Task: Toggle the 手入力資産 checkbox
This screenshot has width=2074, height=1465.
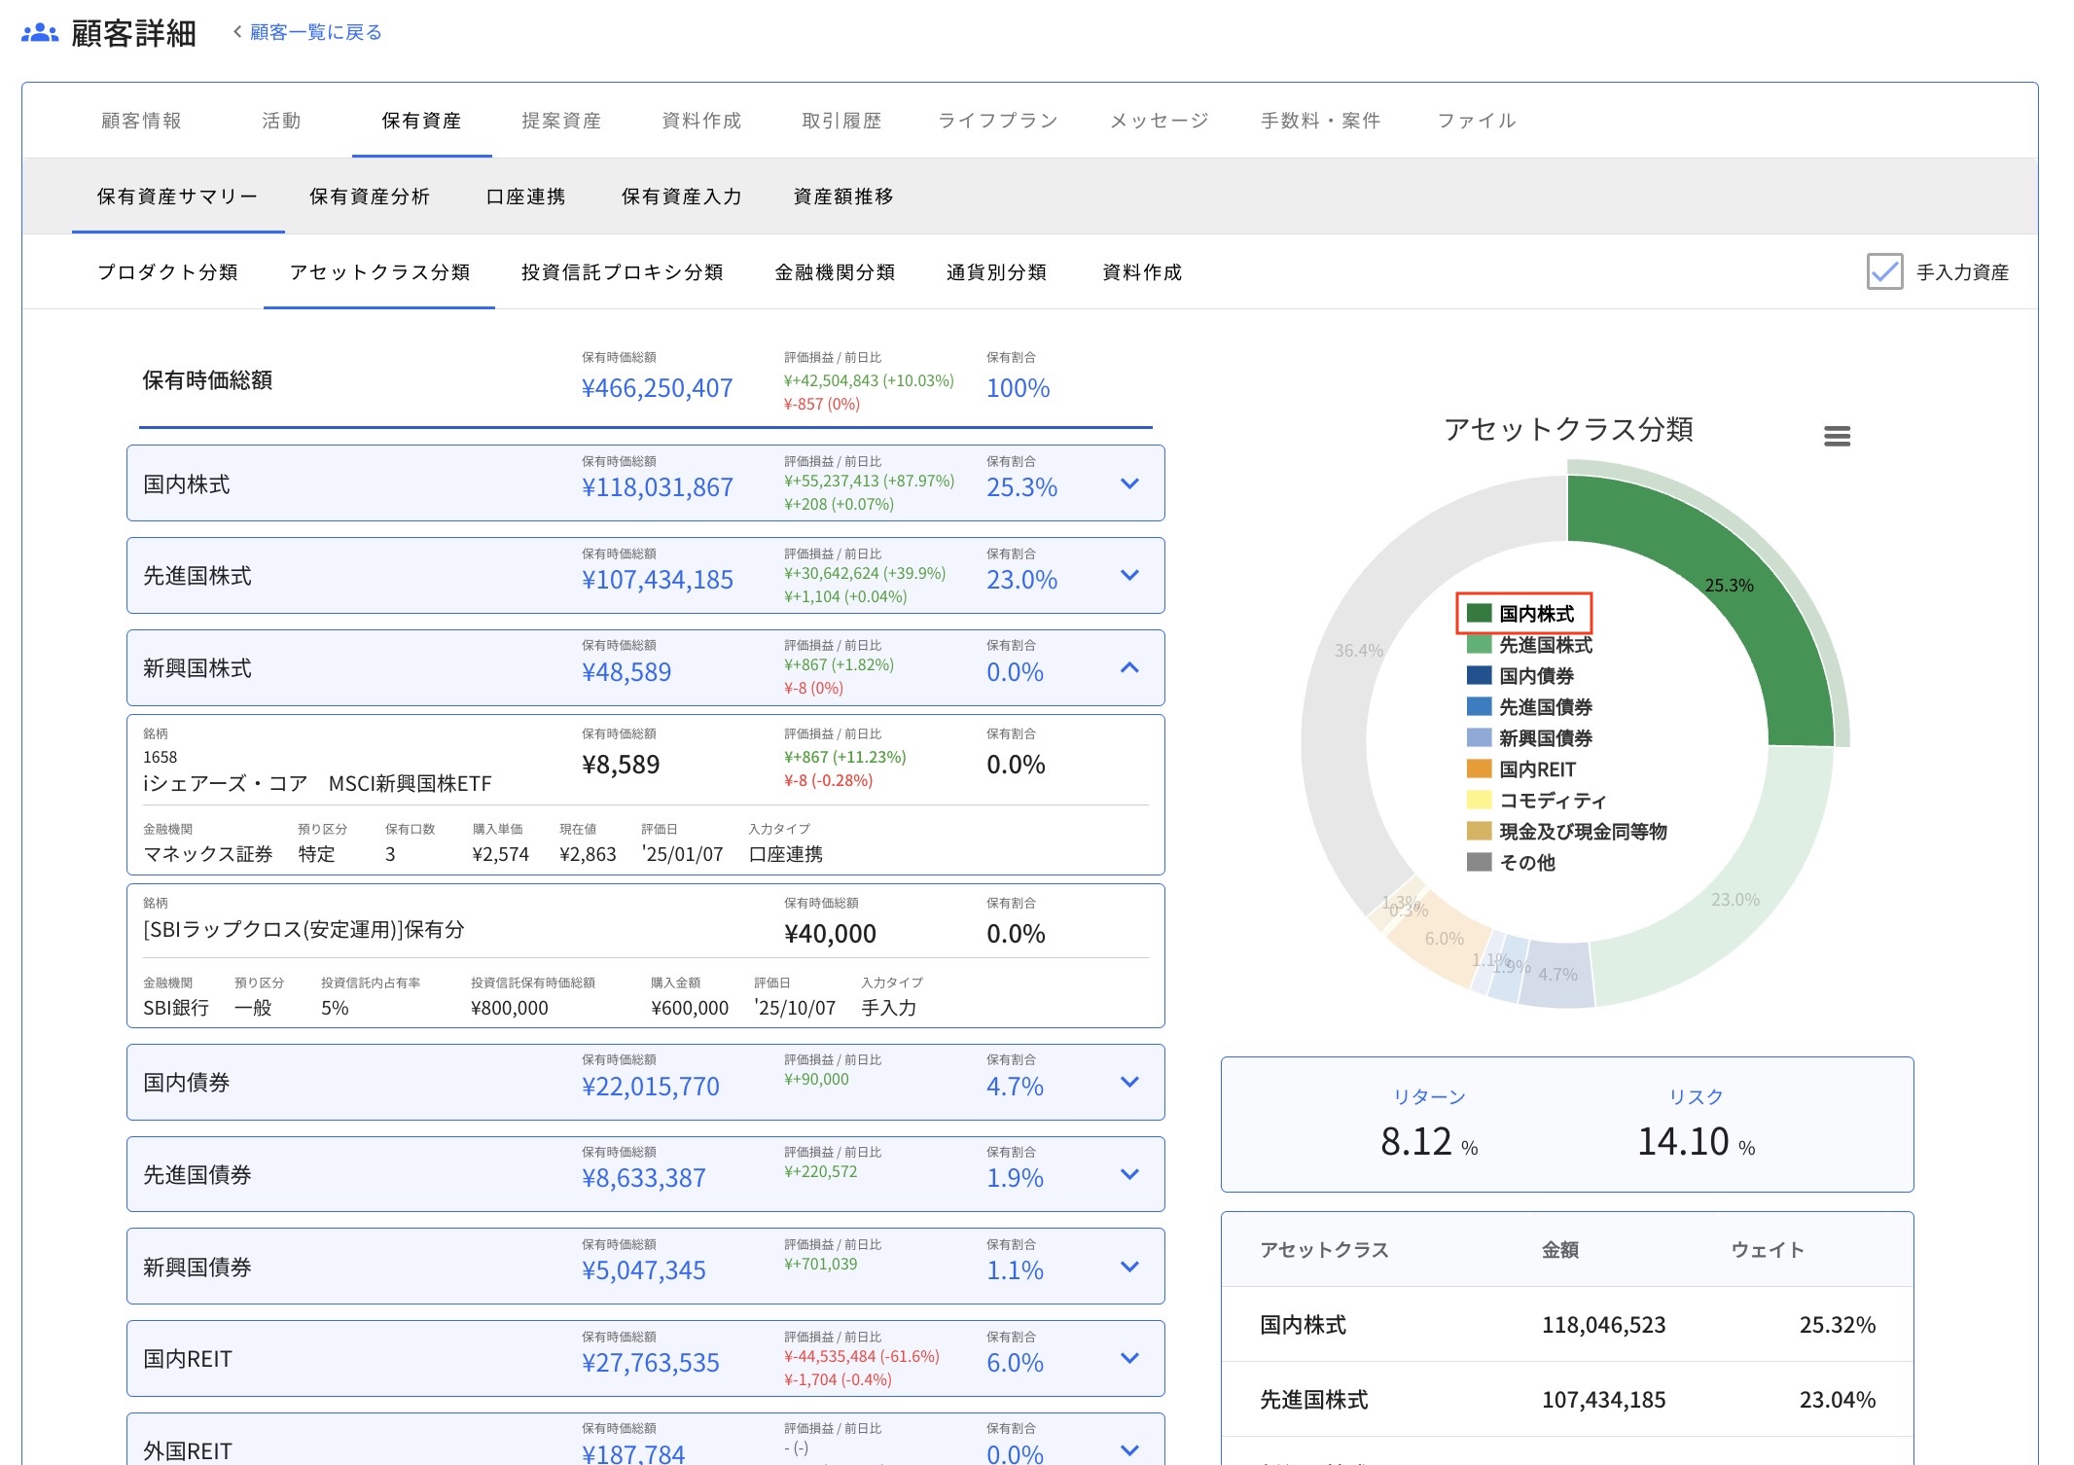Action: pyautogui.click(x=1884, y=272)
